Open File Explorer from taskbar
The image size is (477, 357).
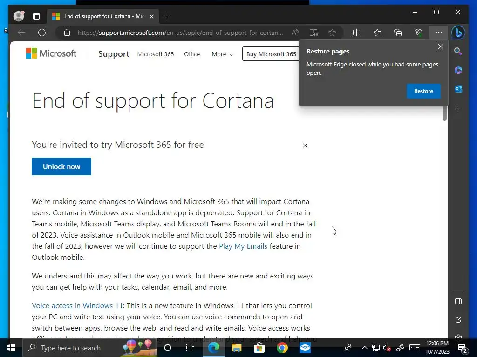[236, 348]
